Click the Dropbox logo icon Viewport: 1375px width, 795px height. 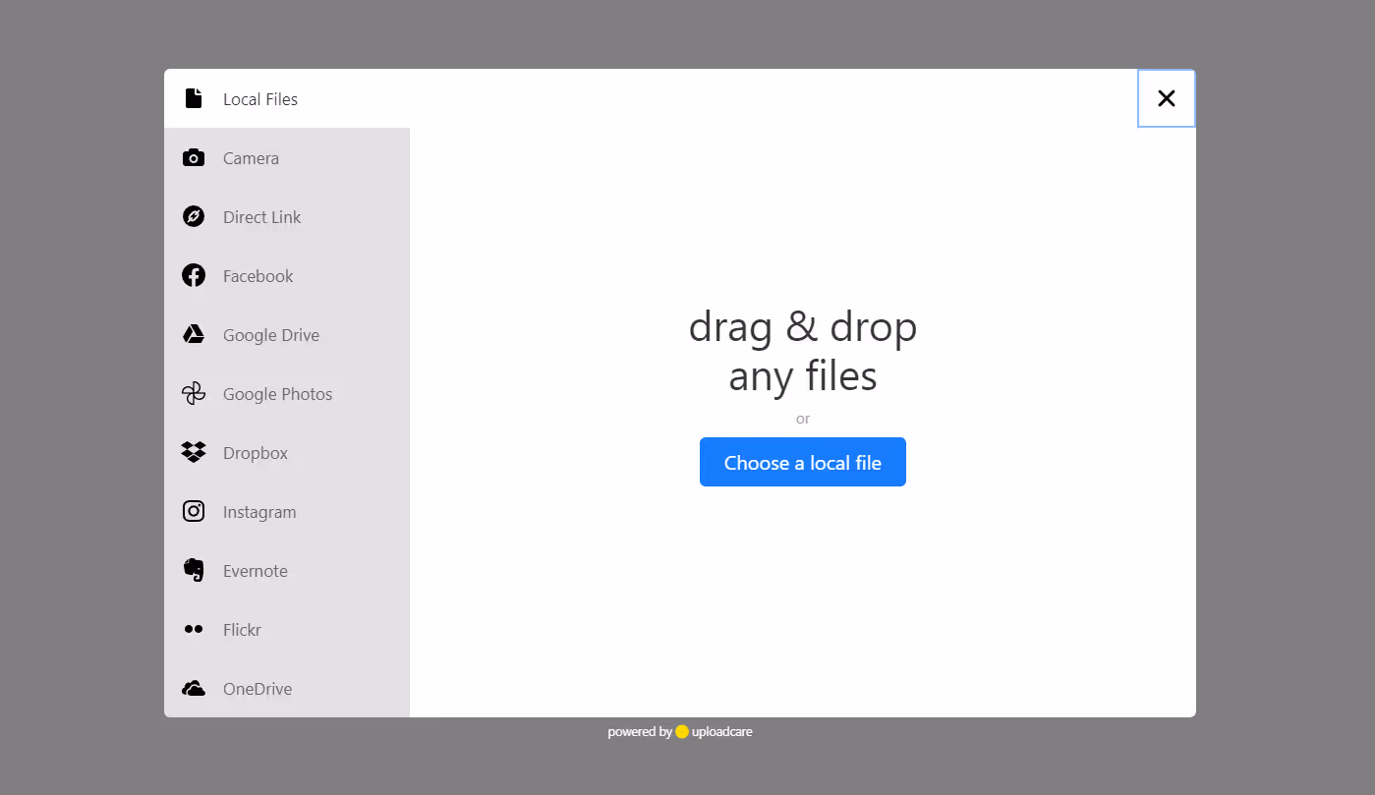click(x=194, y=452)
